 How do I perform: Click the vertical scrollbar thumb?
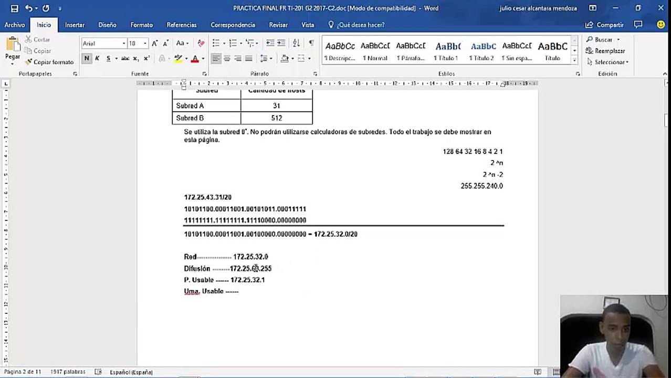[x=666, y=120]
